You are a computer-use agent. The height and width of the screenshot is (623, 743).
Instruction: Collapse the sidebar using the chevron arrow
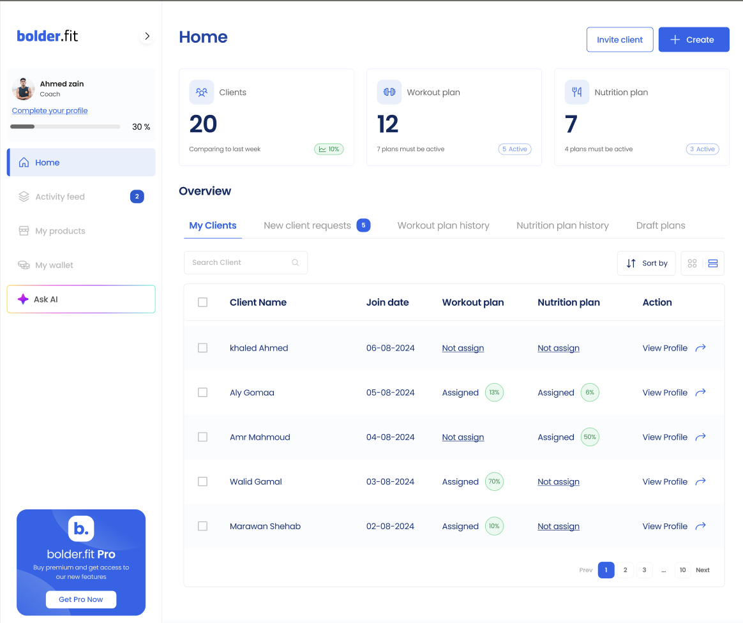coord(147,36)
